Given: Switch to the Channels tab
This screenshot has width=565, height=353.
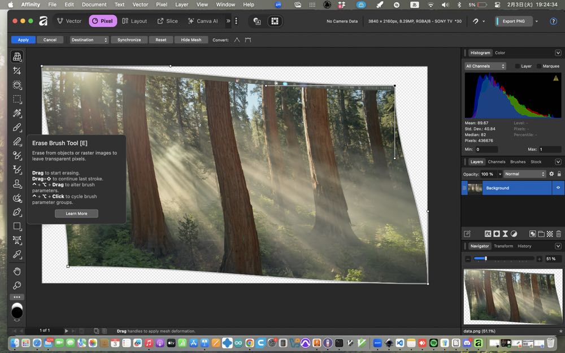Looking at the screenshot, I should (497, 162).
